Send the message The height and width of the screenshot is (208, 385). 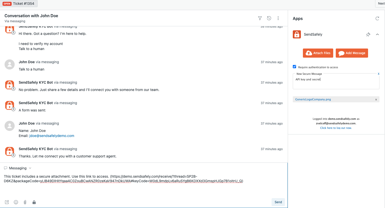coord(278,202)
